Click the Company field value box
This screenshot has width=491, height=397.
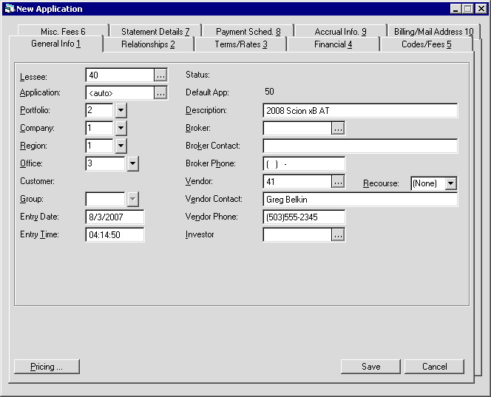[99, 128]
